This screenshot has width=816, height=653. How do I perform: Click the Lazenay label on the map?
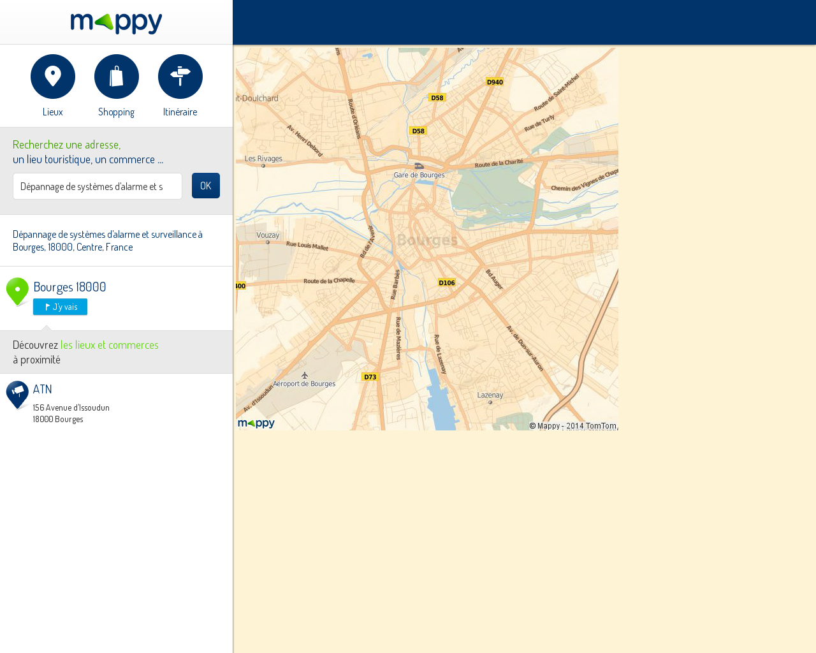(490, 395)
